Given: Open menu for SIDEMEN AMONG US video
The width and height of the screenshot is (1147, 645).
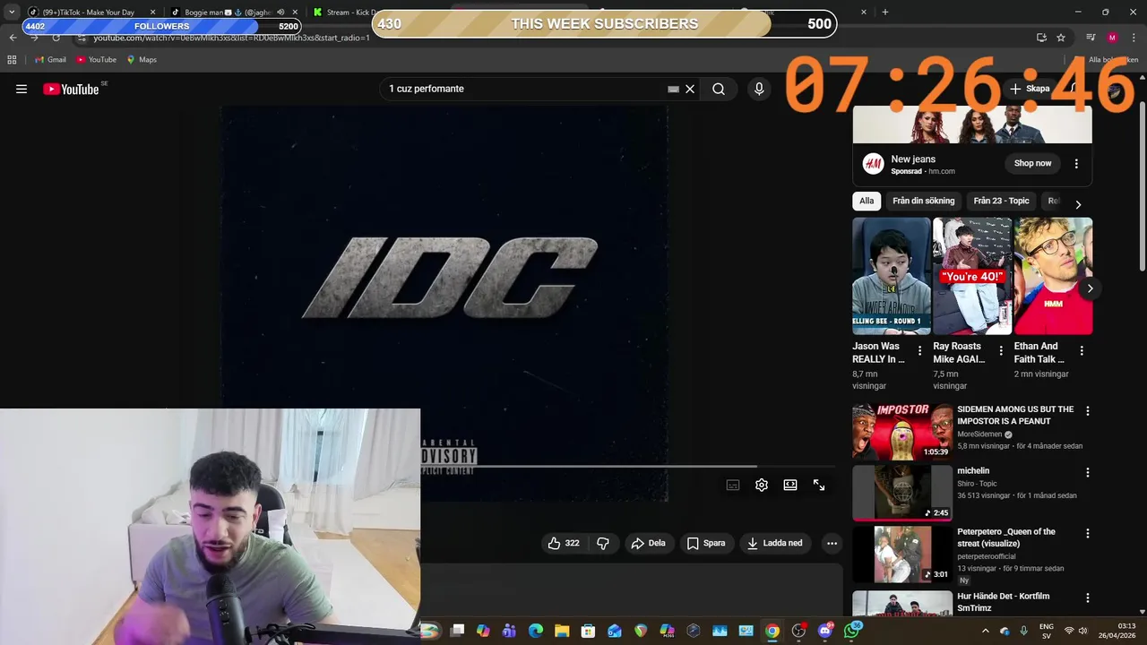Looking at the screenshot, I should pyautogui.click(x=1088, y=411).
